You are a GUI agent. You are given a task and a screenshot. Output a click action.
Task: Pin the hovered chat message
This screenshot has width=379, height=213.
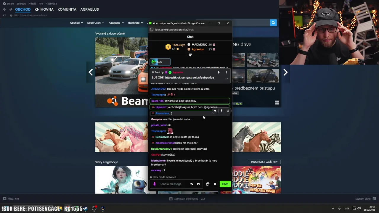pos(221,111)
